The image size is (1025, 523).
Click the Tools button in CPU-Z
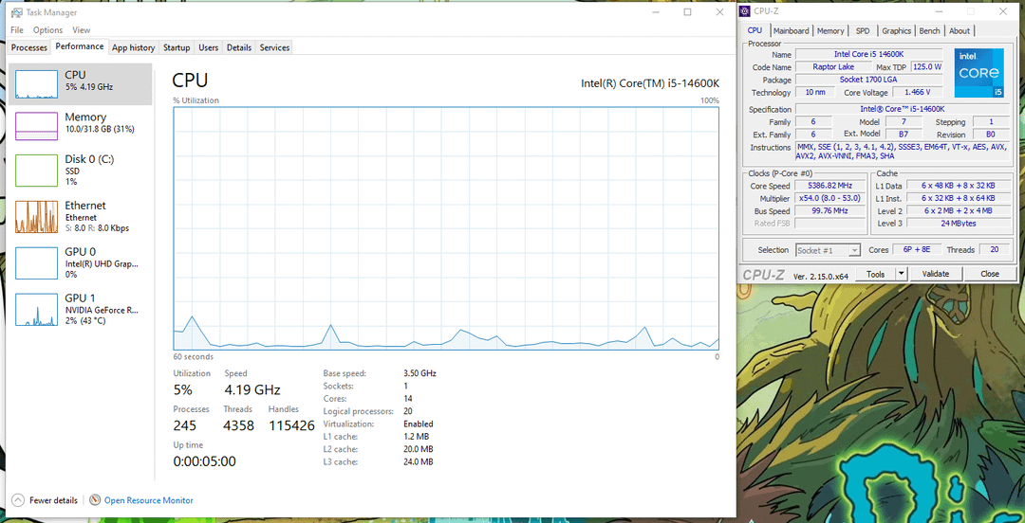(875, 274)
